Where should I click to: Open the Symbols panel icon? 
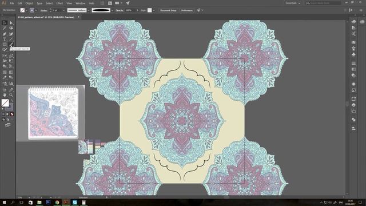(x=353, y=54)
